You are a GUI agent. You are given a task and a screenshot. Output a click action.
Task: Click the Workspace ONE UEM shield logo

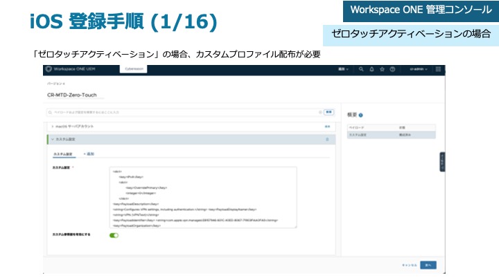click(x=49, y=69)
